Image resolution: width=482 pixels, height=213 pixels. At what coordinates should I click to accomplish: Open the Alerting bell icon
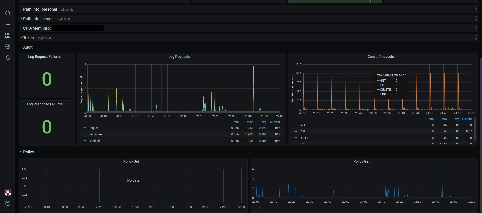click(x=8, y=57)
